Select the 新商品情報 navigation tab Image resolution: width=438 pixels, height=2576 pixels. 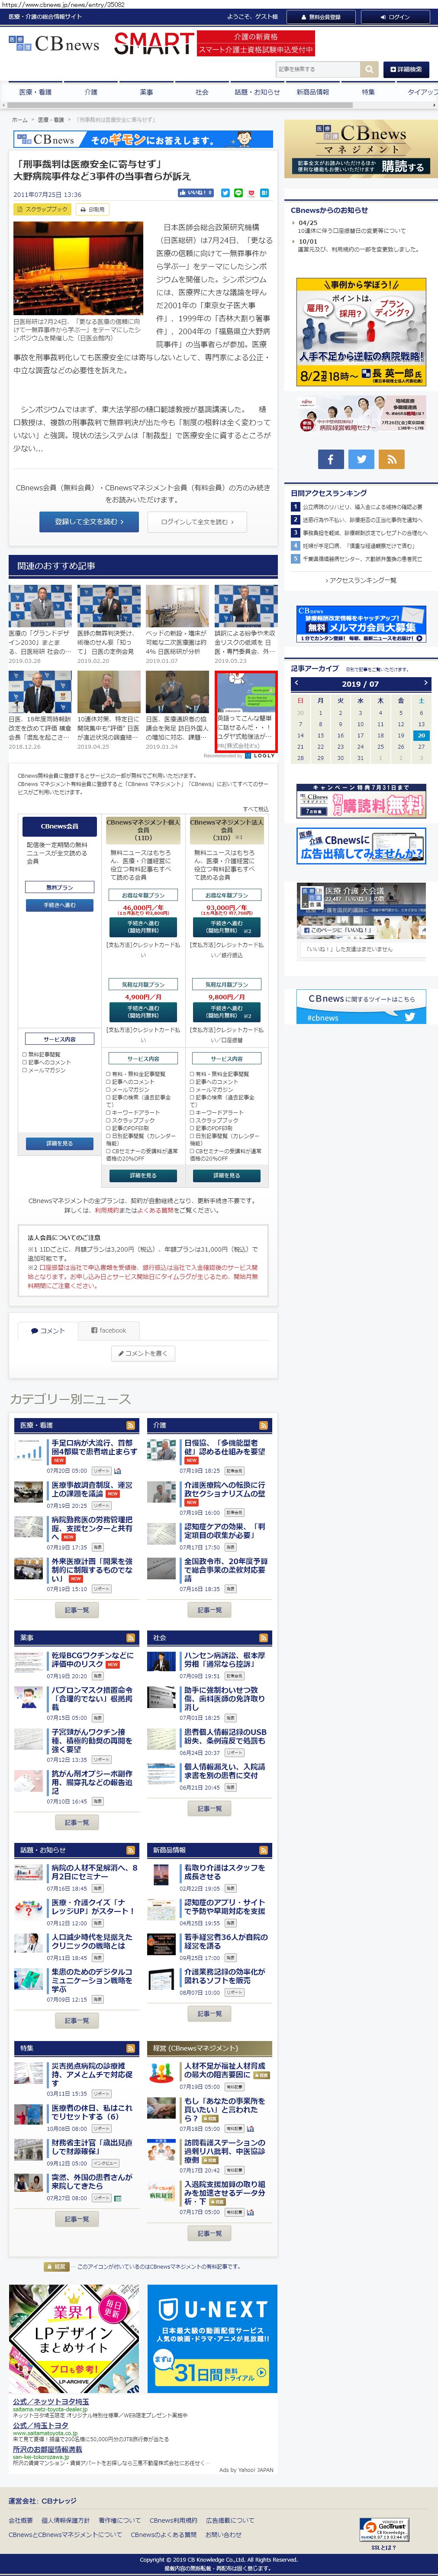click(312, 92)
